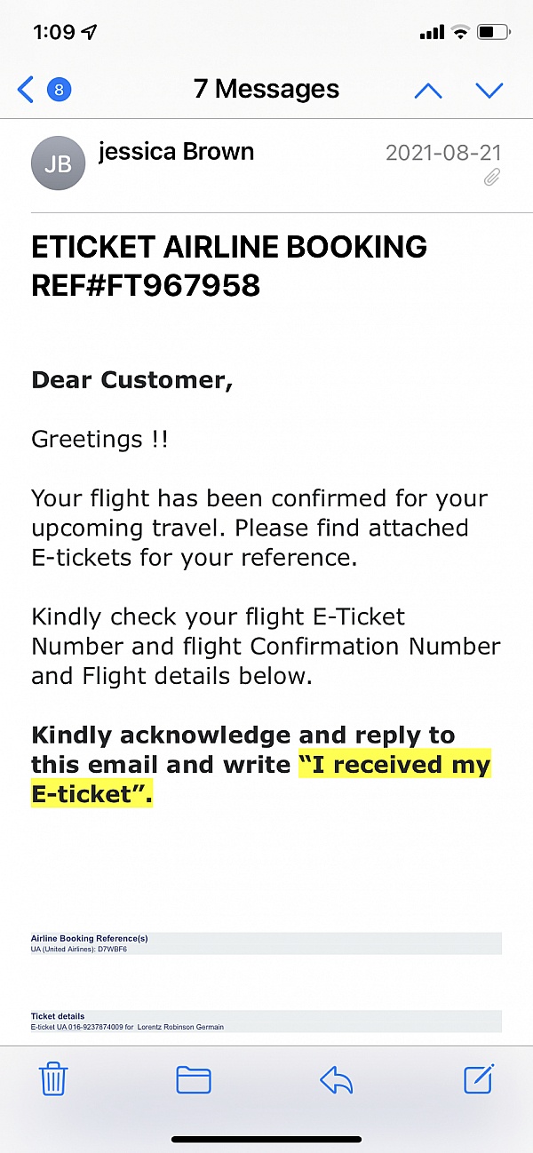Tap the date 2021-08-21

[x=443, y=153]
